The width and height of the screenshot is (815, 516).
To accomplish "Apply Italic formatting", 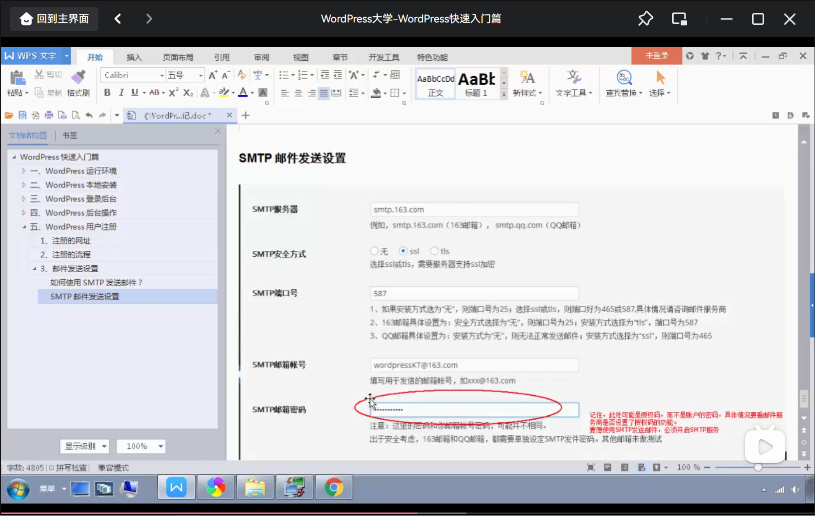I will [121, 92].
